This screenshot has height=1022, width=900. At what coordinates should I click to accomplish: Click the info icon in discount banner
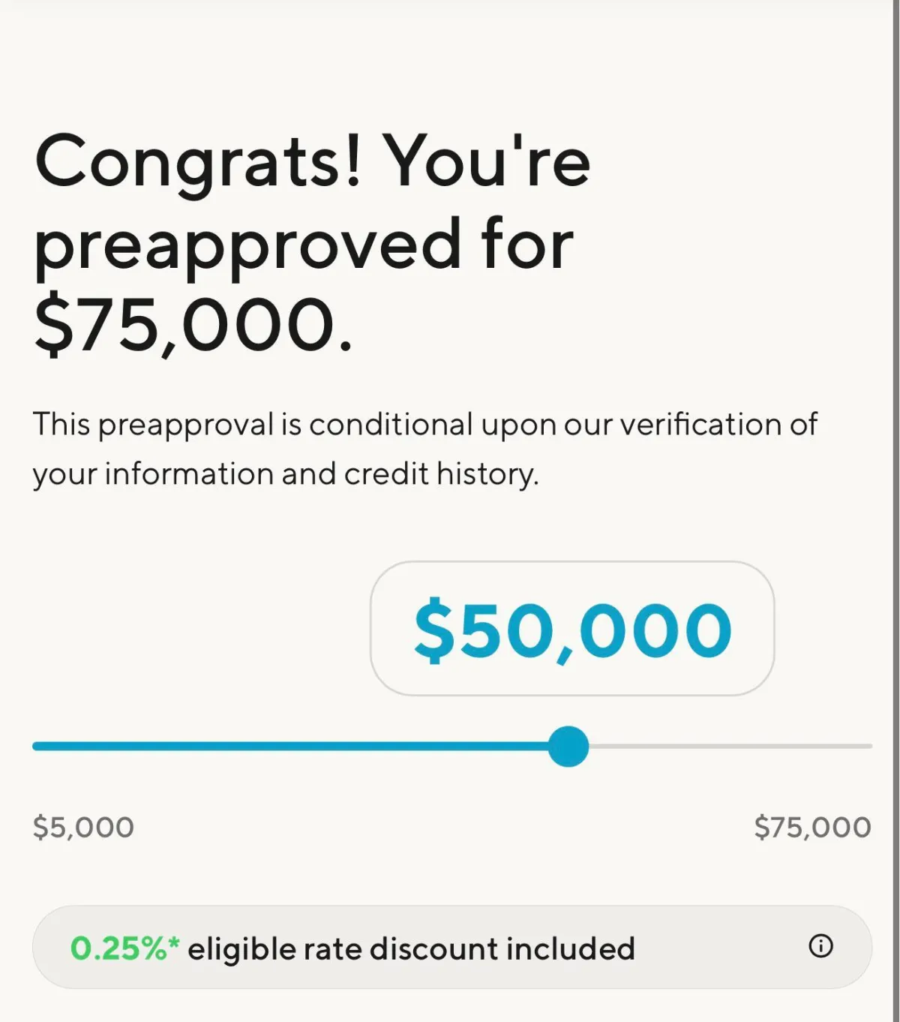pos(820,946)
